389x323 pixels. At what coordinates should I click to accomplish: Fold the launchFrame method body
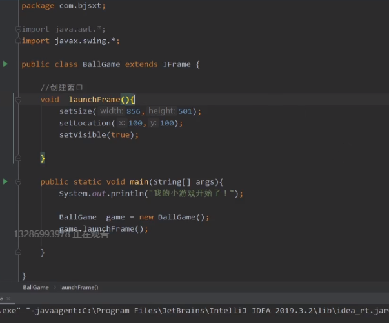tap(18, 100)
